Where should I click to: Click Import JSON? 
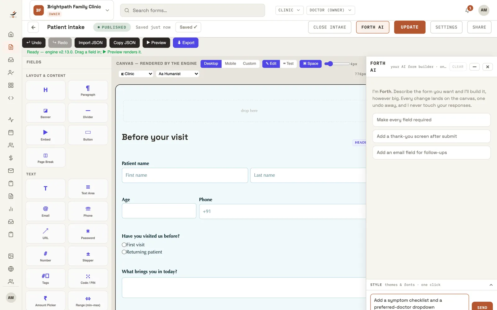[x=90, y=43]
